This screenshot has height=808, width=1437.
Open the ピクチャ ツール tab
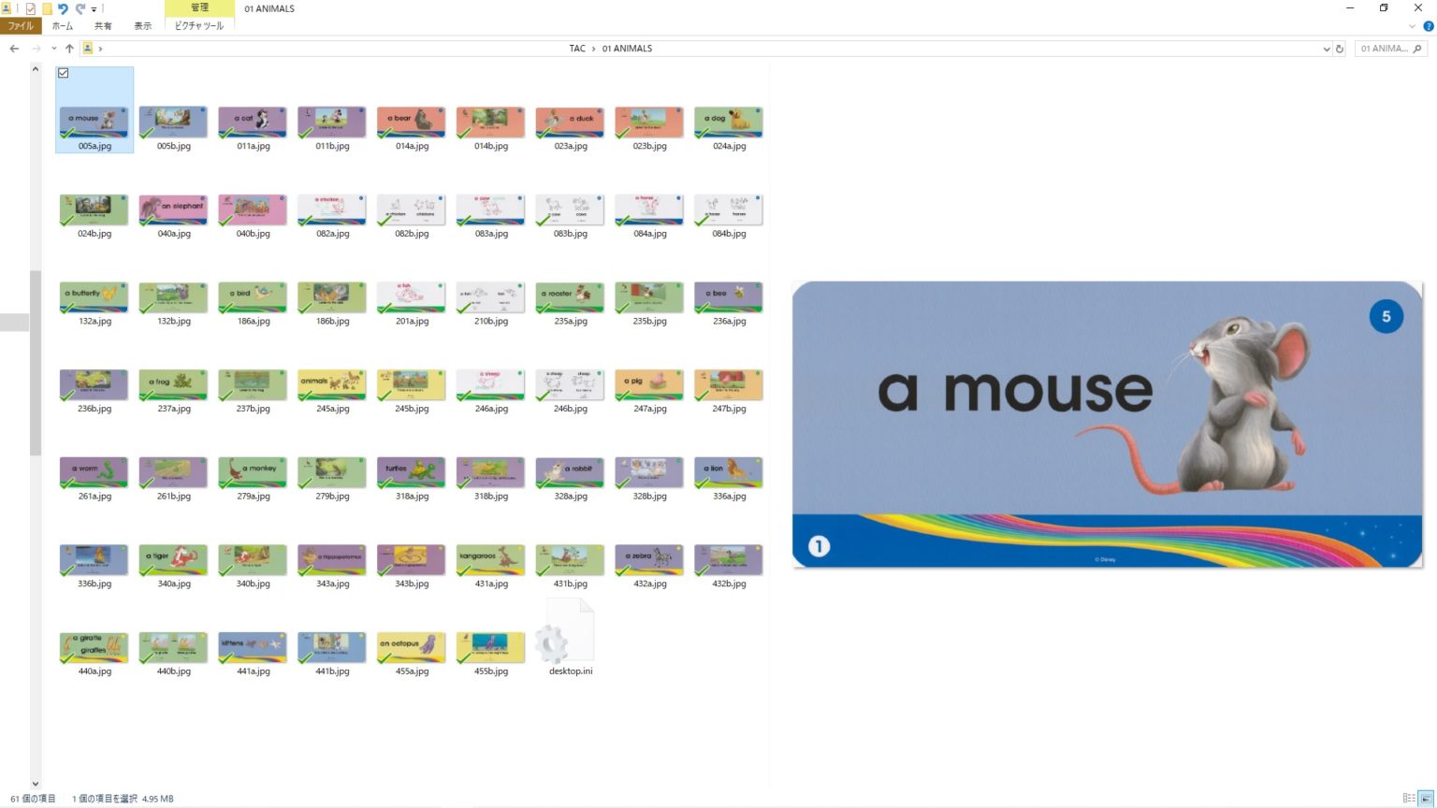[199, 26]
